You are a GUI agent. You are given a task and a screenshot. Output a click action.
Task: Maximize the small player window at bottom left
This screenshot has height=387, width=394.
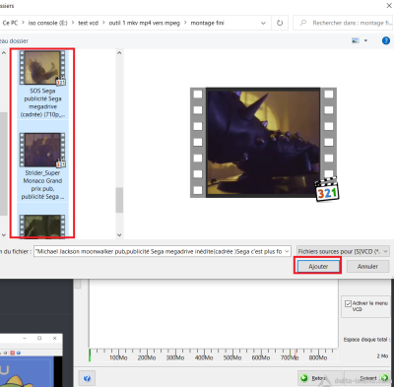(x=39, y=338)
